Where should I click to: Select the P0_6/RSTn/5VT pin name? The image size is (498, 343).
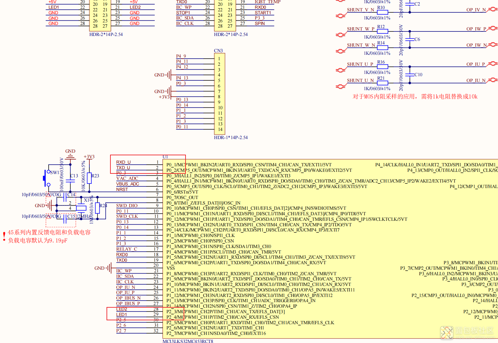pos(182,192)
